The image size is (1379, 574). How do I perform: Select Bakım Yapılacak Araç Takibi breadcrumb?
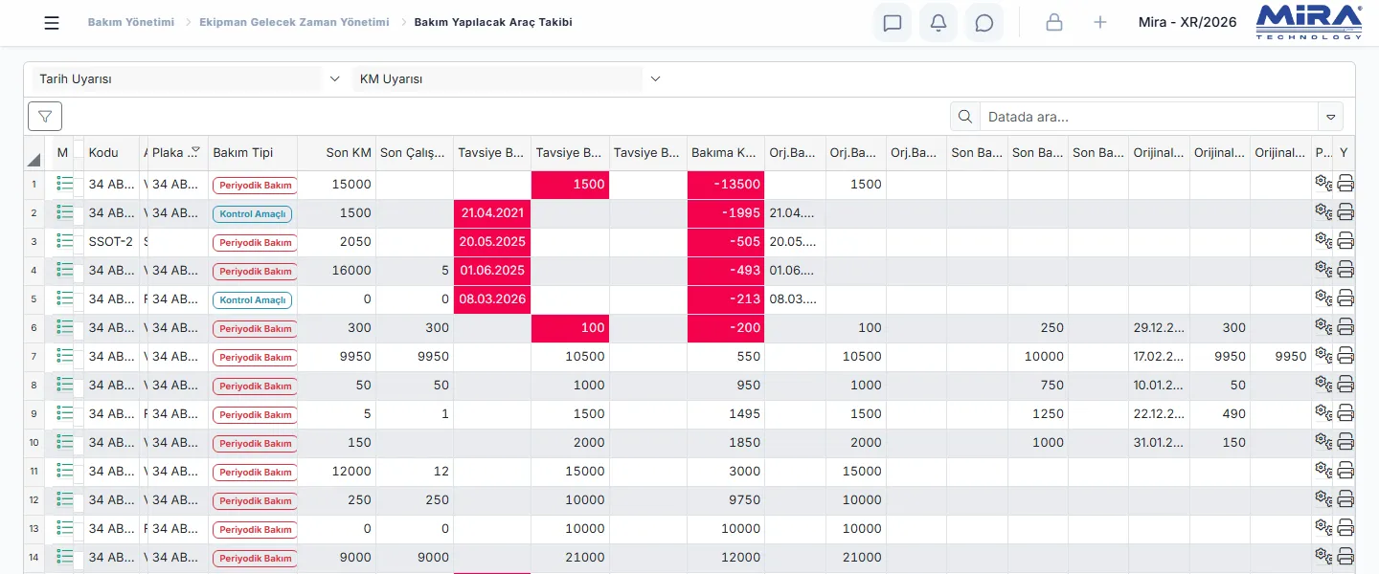click(x=493, y=22)
